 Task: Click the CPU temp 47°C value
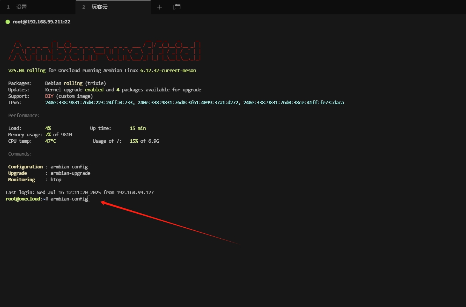[51, 141]
